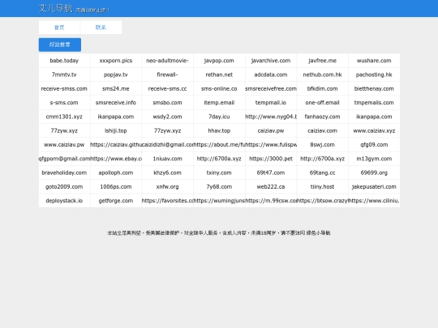Image resolution: width=438 pixels, height=328 pixels.
Task: Select the firewall- link
Action: pyautogui.click(x=167, y=75)
